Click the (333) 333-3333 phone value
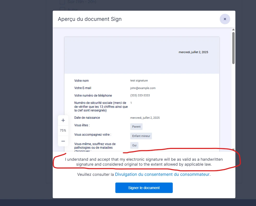Image resolution: width=256 pixels, height=206 pixels. 140,95
